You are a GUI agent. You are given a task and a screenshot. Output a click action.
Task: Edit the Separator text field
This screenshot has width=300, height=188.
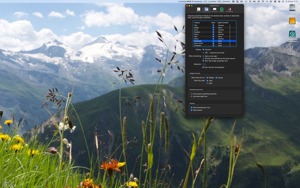point(205,64)
